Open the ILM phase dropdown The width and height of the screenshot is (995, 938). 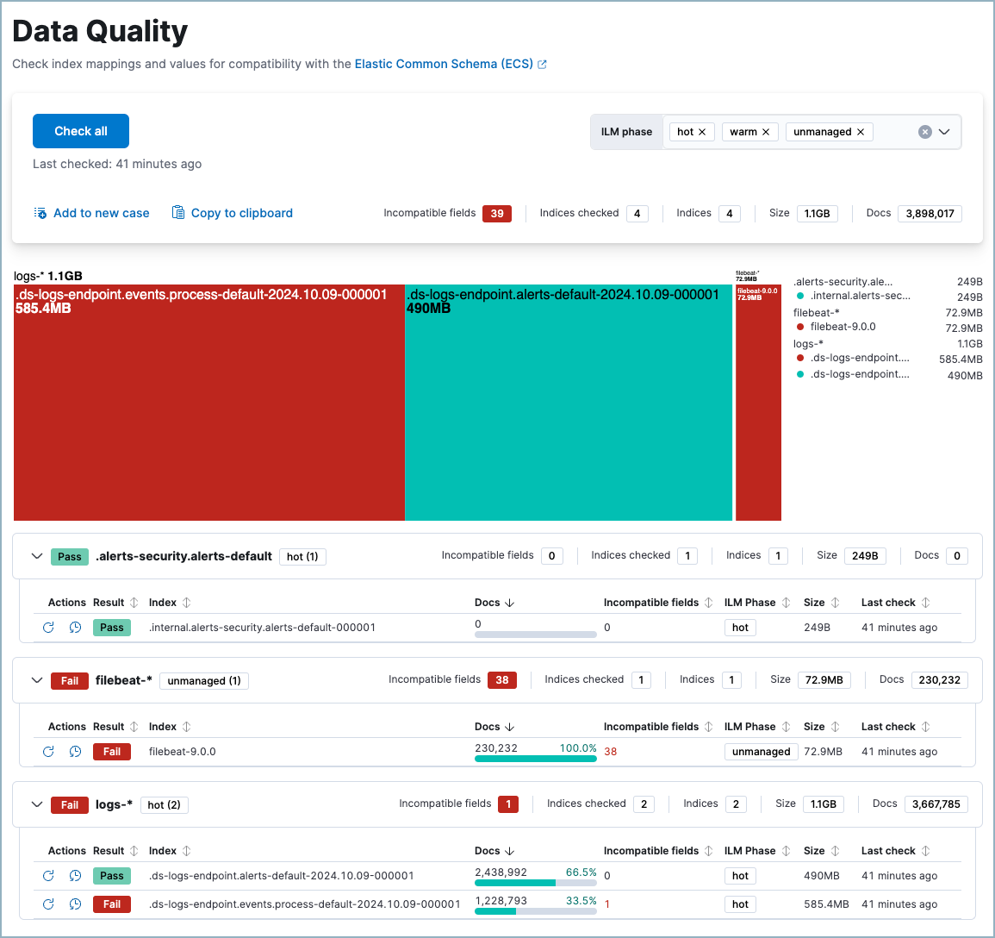coord(945,131)
